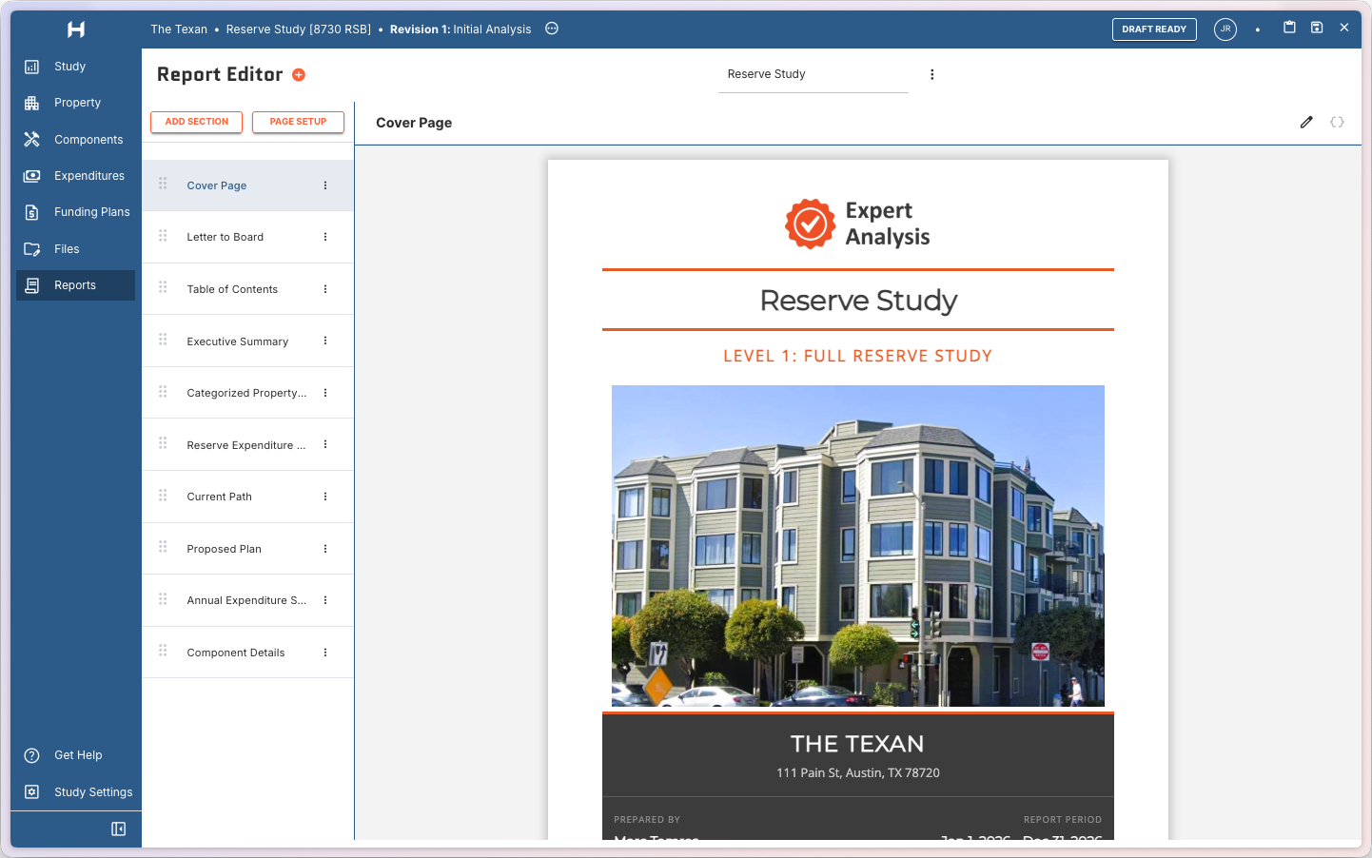Open PAGE SETUP settings
Image resolution: width=1372 pixels, height=858 pixels.
pyautogui.click(x=298, y=122)
